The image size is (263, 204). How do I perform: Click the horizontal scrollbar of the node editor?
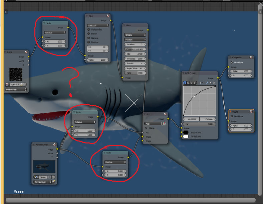[x=130, y=200]
